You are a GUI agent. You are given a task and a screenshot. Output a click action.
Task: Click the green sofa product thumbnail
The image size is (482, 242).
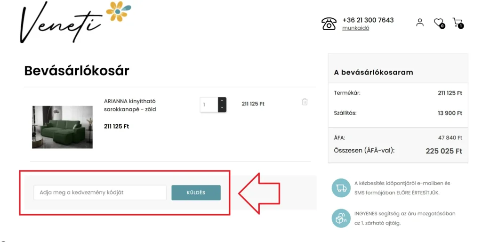62,127
